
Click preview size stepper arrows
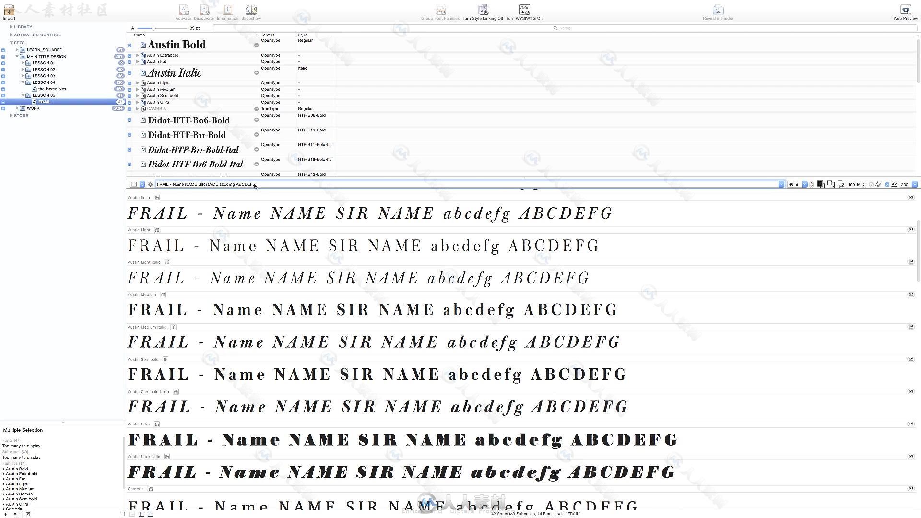[812, 184]
